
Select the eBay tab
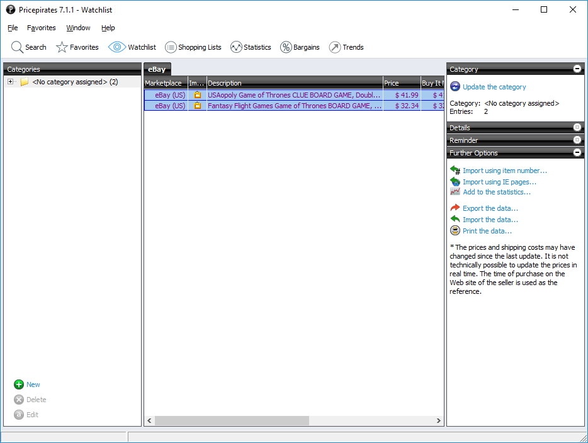click(x=157, y=69)
